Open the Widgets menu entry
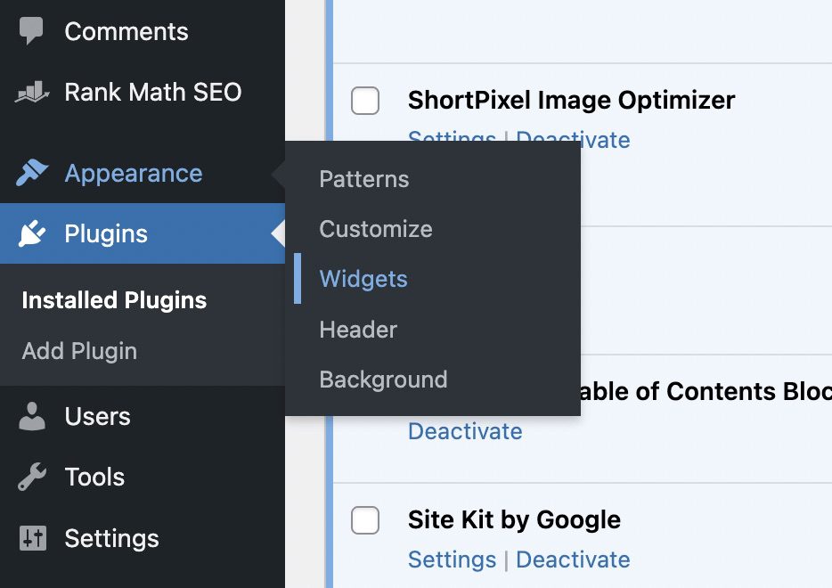The image size is (832, 588). point(363,279)
